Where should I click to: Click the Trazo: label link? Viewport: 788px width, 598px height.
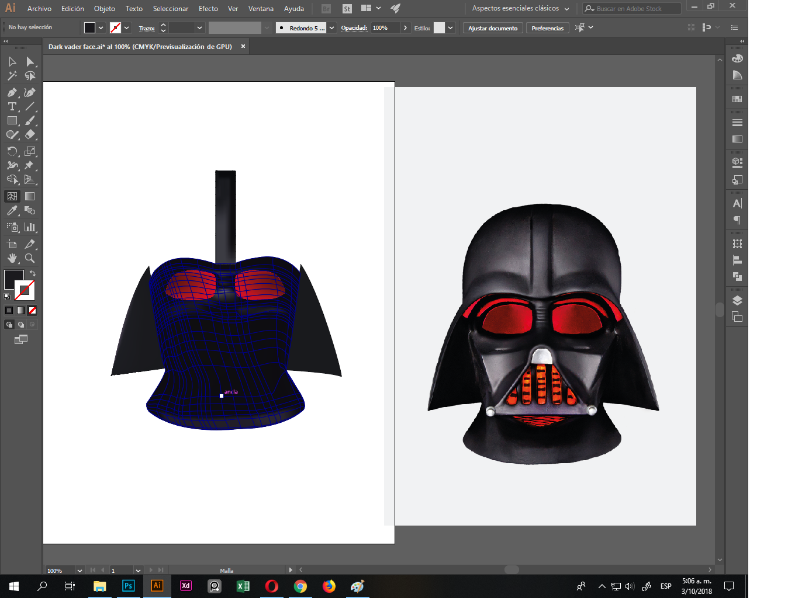coord(147,28)
